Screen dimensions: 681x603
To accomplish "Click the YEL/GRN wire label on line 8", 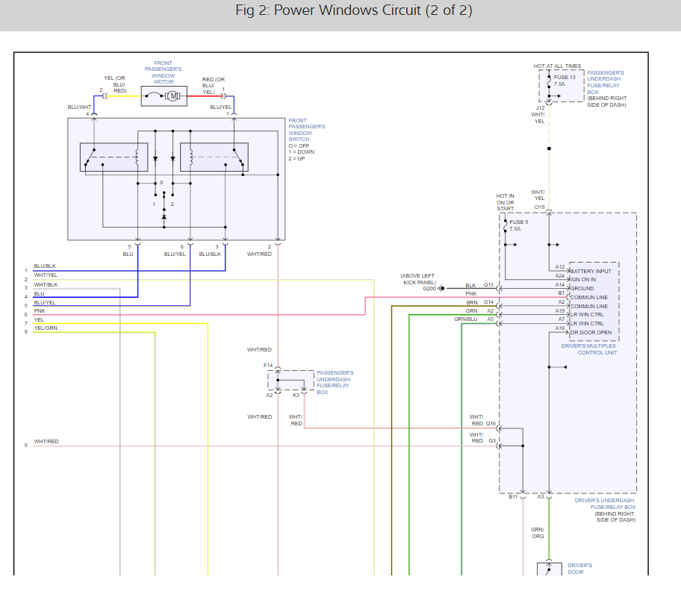I will point(46,328).
